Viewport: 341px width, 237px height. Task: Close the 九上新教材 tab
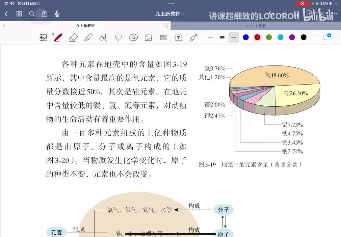click(x=4, y=26)
